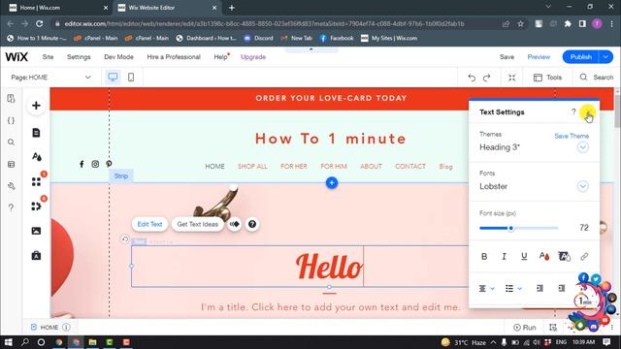Toggle italic in Text Settings
The width and height of the screenshot is (621, 349).
pyautogui.click(x=504, y=256)
